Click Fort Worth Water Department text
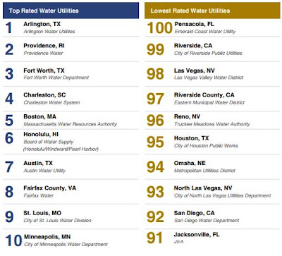Viewport: 282px width, 256px height. (x=56, y=78)
